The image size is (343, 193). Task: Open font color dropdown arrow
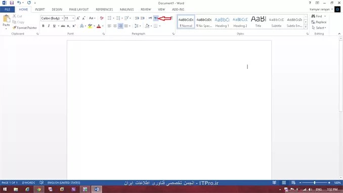[103, 26]
